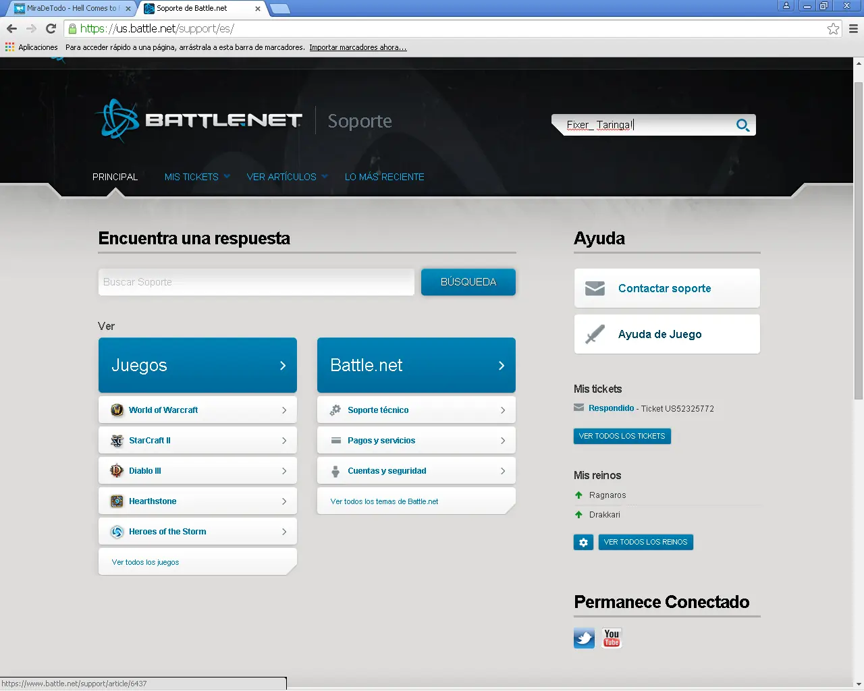Go to the Principal nav item
The width and height of the screenshot is (864, 691).
pos(115,177)
